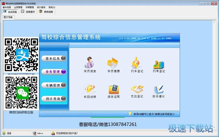Screen dimensions: 219x137
Task: Minimize the application window
Action: pos(202,4)
